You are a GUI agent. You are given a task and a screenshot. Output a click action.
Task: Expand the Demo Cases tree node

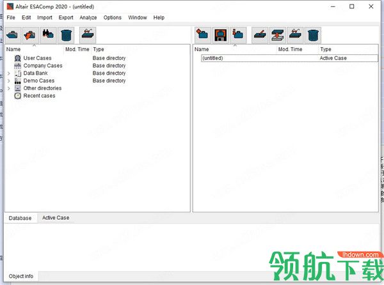(9, 81)
